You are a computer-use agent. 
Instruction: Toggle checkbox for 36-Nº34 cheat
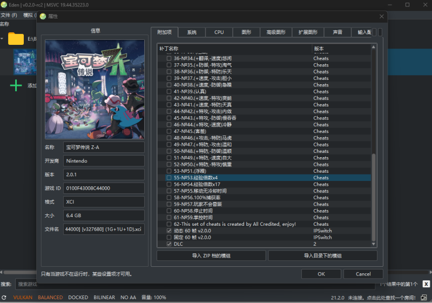coord(169,58)
